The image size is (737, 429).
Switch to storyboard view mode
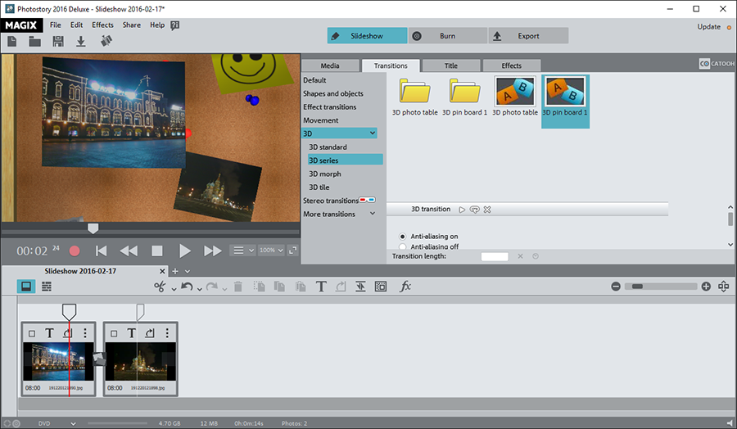[26, 287]
